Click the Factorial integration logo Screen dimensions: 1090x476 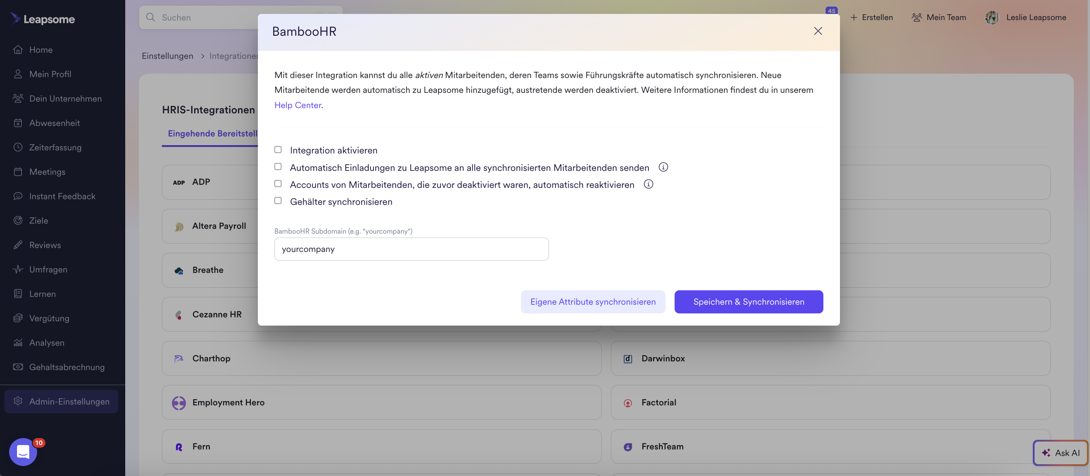(x=628, y=403)
